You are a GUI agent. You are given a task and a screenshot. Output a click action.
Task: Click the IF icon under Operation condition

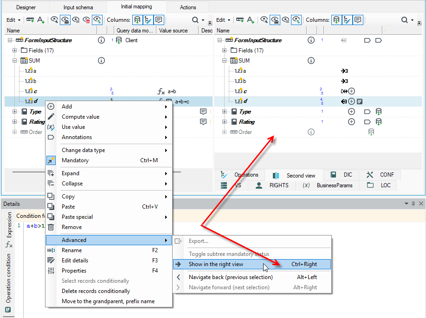click(x=8, y=310)
